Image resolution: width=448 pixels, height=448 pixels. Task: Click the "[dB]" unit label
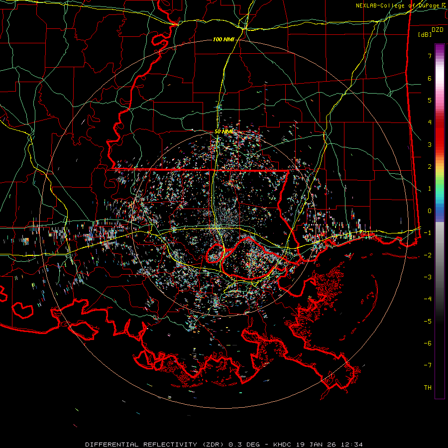(425, 34)
